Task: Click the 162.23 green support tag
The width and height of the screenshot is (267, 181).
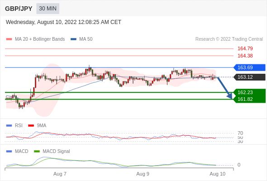Action: pyautogui.click(x=249, y=92)
